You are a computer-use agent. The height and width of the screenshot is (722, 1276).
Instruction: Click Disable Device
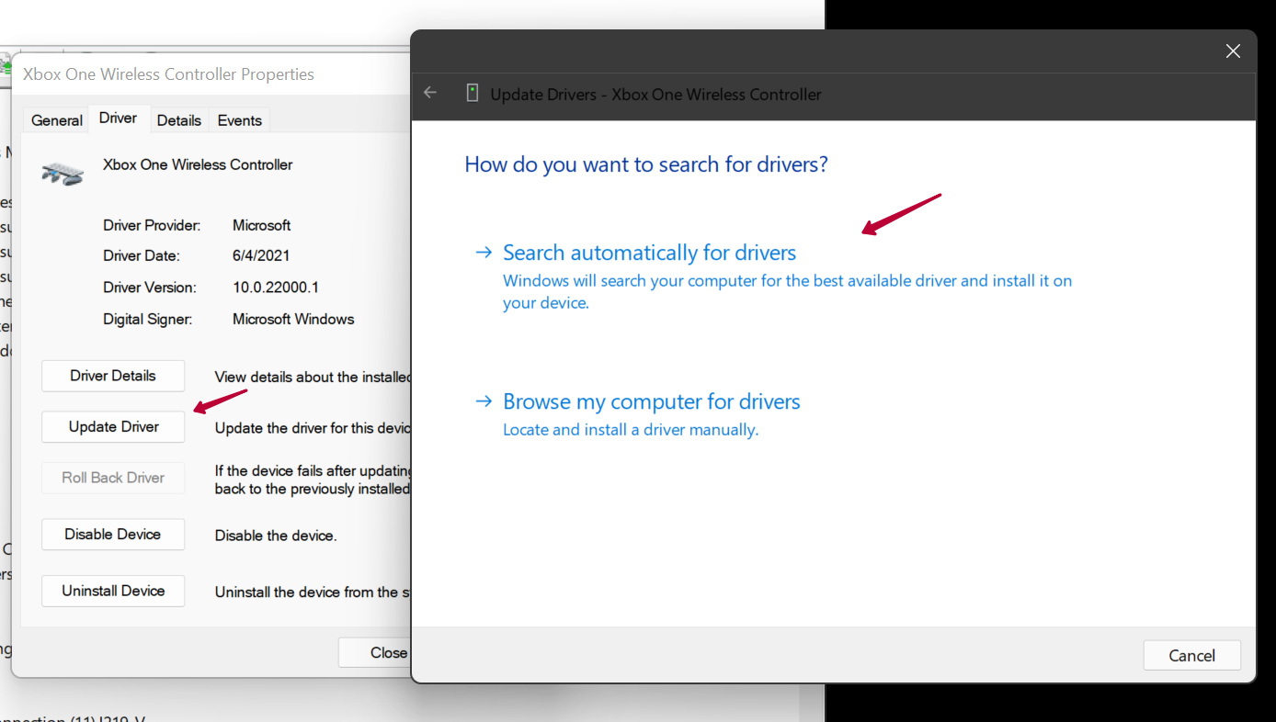(x=113, y=535)
